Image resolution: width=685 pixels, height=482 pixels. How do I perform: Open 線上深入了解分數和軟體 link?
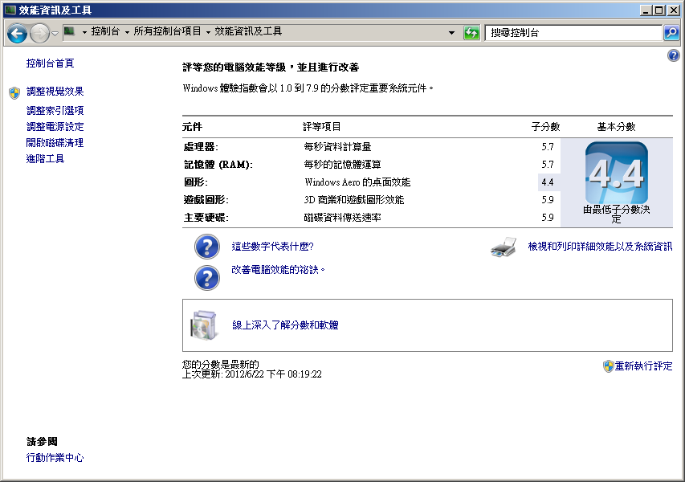pyautogui.click(x=285, y=325)
